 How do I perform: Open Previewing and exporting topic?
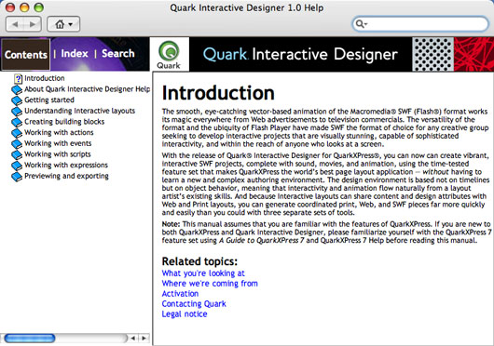pos(66,176)
